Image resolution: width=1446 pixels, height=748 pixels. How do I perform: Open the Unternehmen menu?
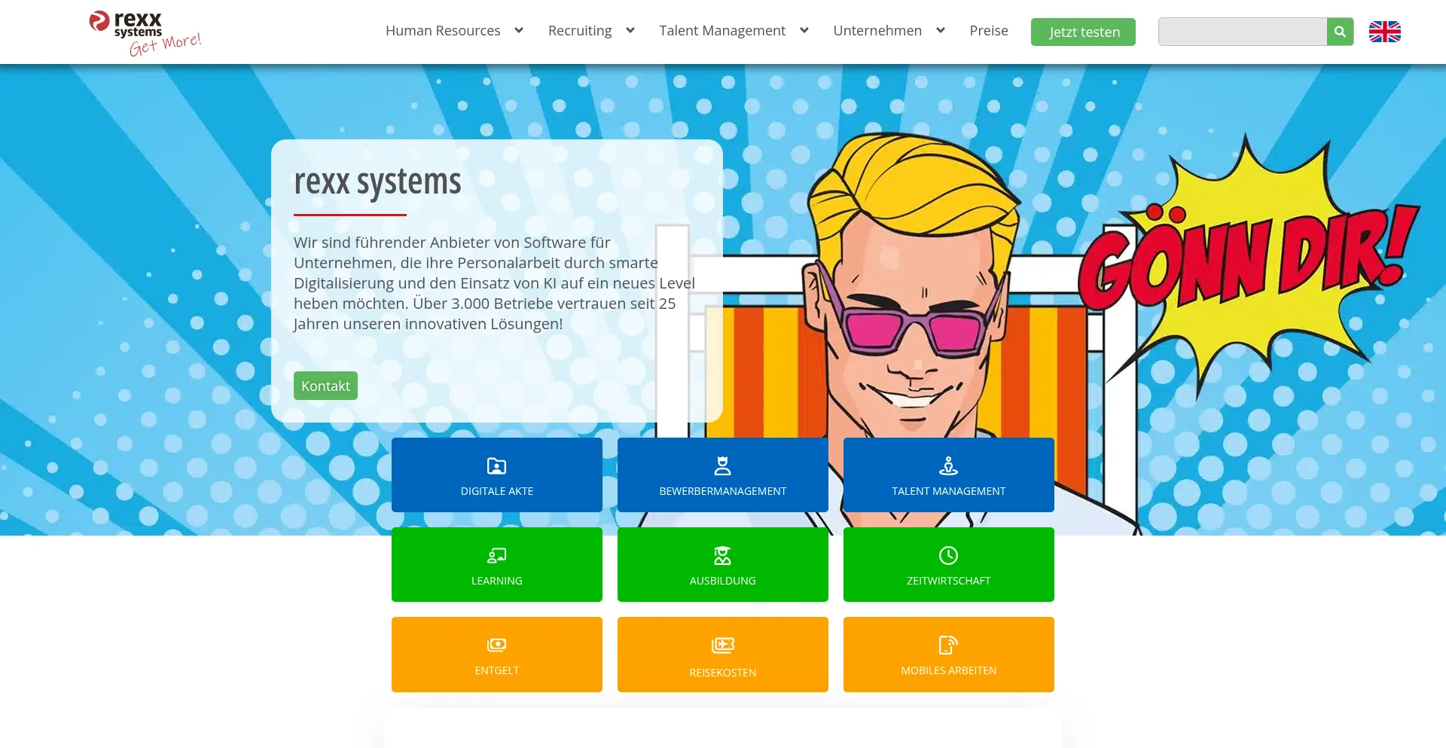tap(877, 31)
